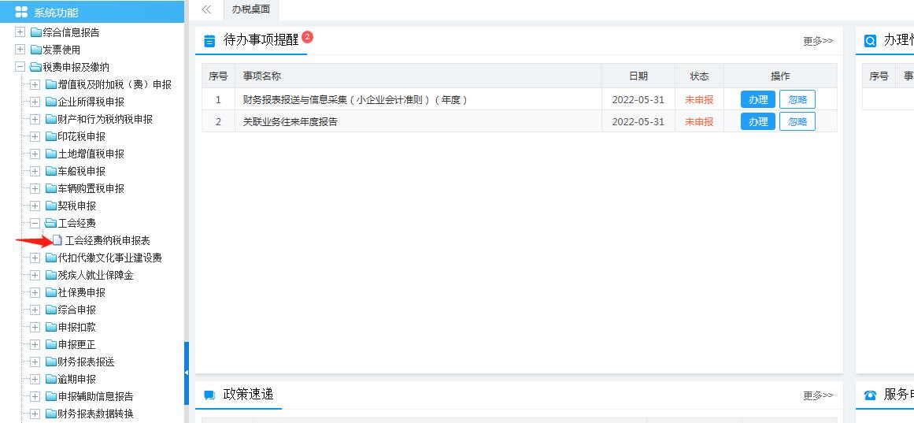Click the folder icon of 社保费申报

(51, 292)
